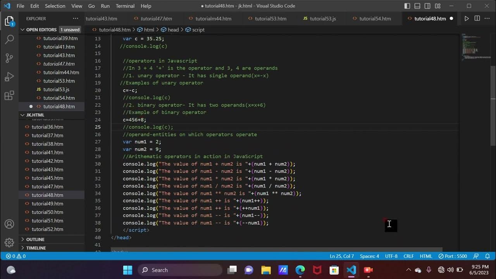Image resolution: width=496 pixels, height=279 pixels.
Task: Open File Explorer from the taskbar
Action: (x=266, y=270)
